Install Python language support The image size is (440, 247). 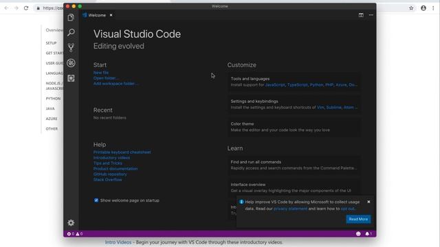point(316,85)
